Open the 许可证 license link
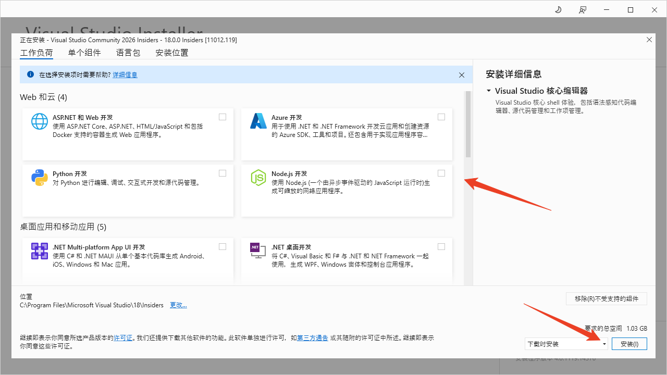667x375 pixels. pos(123,338)
